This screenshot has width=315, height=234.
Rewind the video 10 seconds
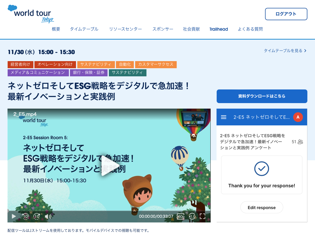tap(26, 216)
